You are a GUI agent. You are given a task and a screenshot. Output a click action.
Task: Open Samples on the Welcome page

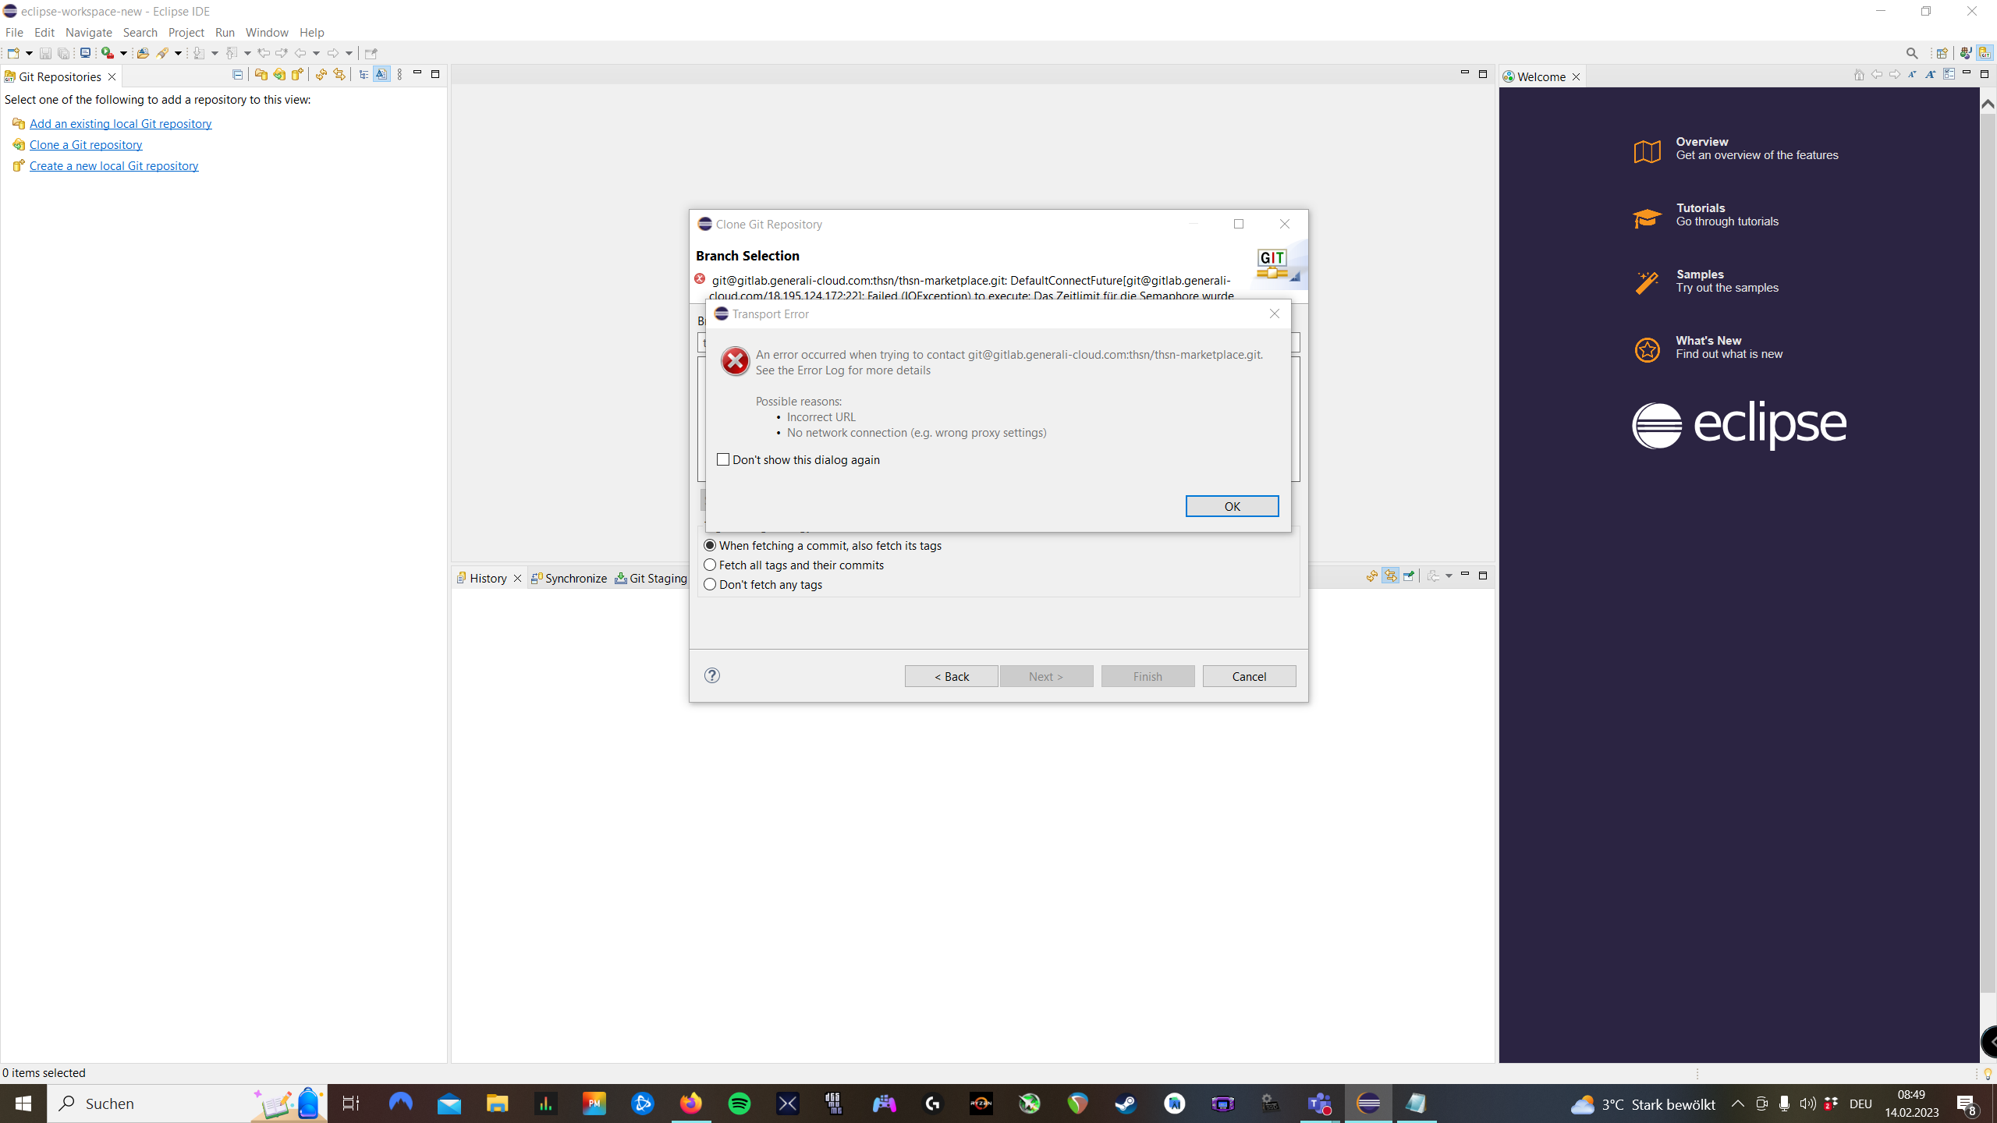point(1706,282)
